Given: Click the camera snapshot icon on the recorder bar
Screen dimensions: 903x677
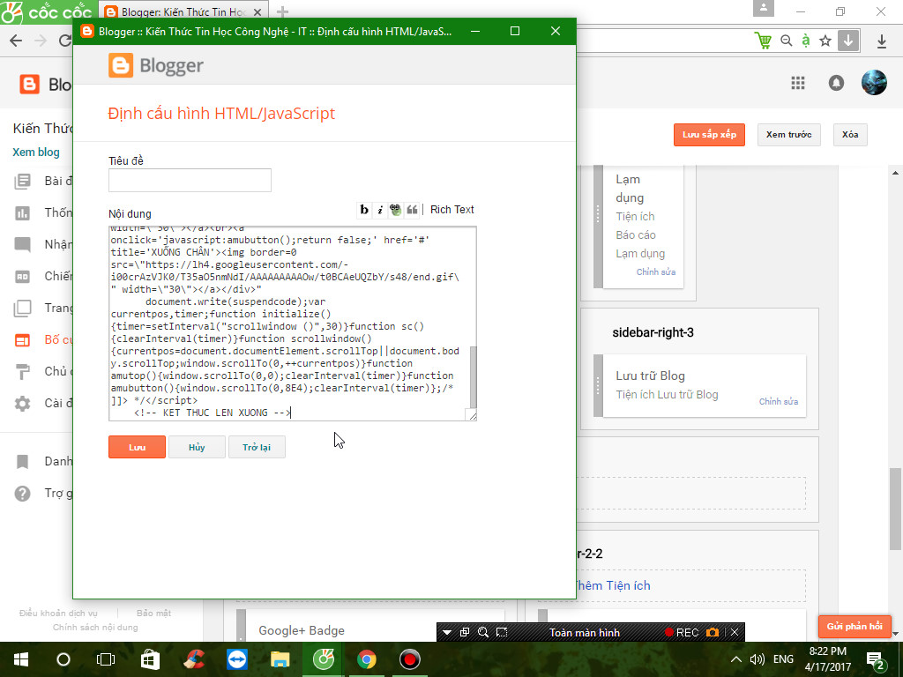Looking at the screenshot, I should tap(713, 633).
